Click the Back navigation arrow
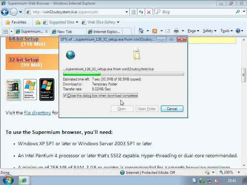247x185 pixels. pyautogui.click(x=5, y=12)
